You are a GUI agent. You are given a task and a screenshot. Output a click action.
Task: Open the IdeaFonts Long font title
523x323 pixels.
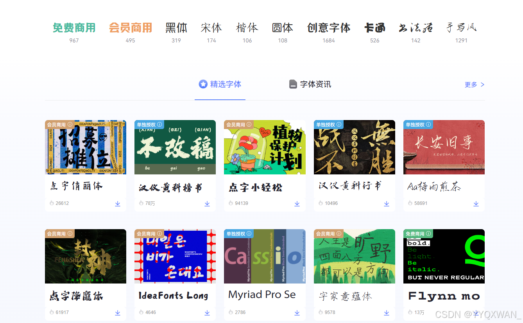point(173,296)
